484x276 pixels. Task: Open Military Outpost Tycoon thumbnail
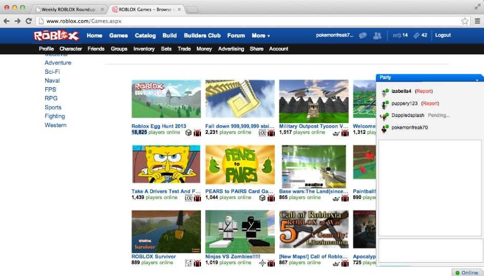pos(314,101)
